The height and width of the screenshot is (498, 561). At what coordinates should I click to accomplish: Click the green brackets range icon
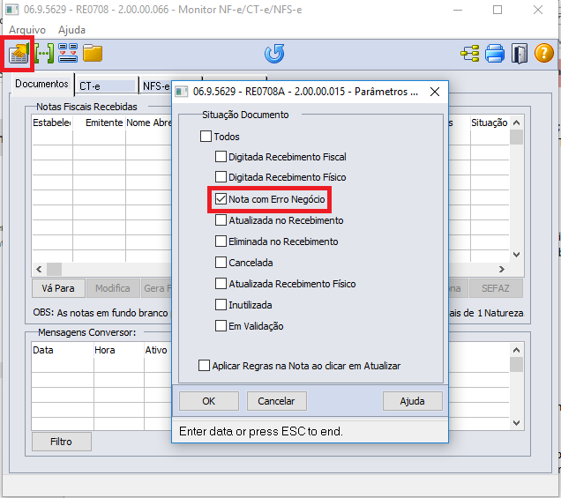click(x=44, y=53)
